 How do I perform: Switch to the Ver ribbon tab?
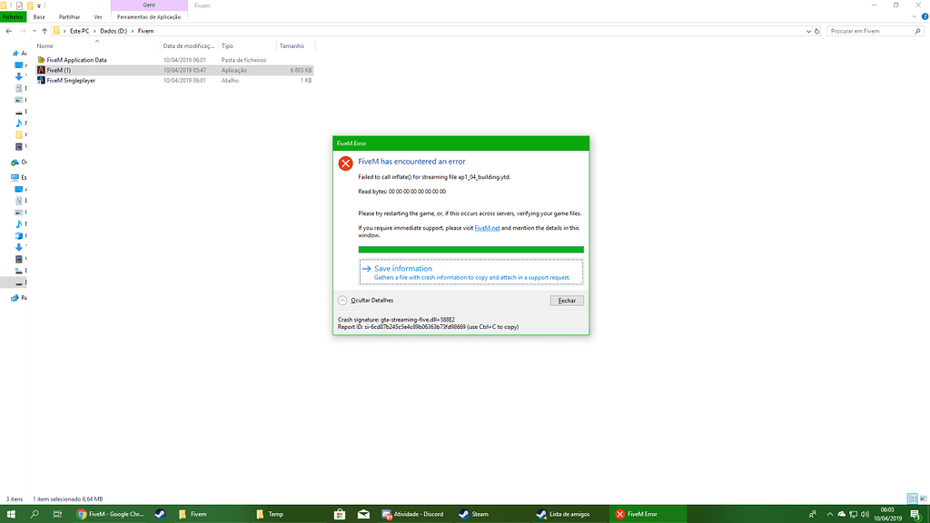pyautogui.click(x=98, y=15)
